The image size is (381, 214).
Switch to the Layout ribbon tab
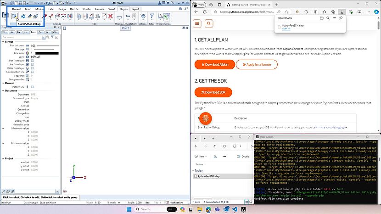(x=135, y=9)
